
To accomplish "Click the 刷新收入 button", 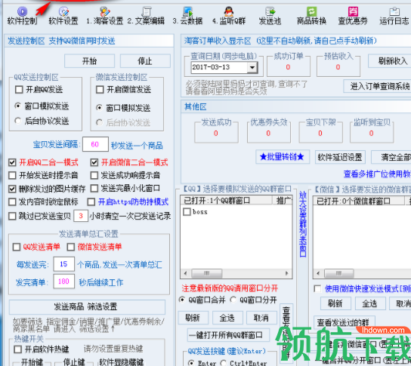I will [x=391, y=61].
